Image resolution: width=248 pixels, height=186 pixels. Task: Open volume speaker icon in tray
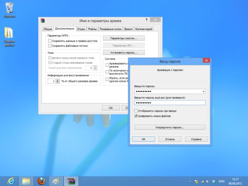(208, 182)
